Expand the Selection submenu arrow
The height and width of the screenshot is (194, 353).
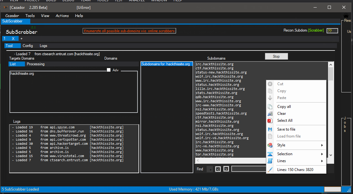(x=322, y=154)
